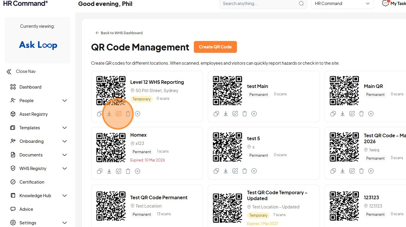Delete the Main QR card
Image resolution: width=406 pixels, height=227 pixels.
tap(361, 114)
